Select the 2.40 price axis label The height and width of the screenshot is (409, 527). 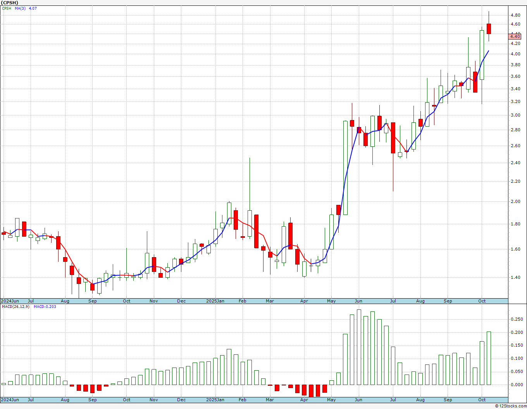coord(515,163)
